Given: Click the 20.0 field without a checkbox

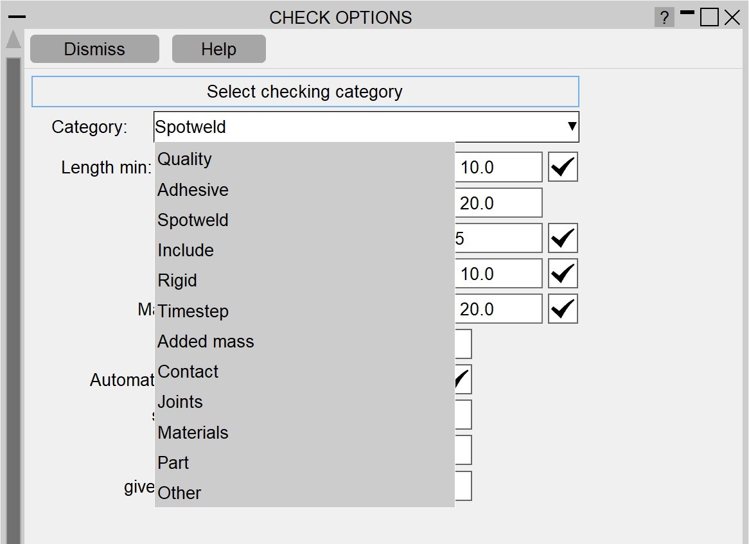Looking at the screenshot, I should pyautogui.click(x=498, y=202).
